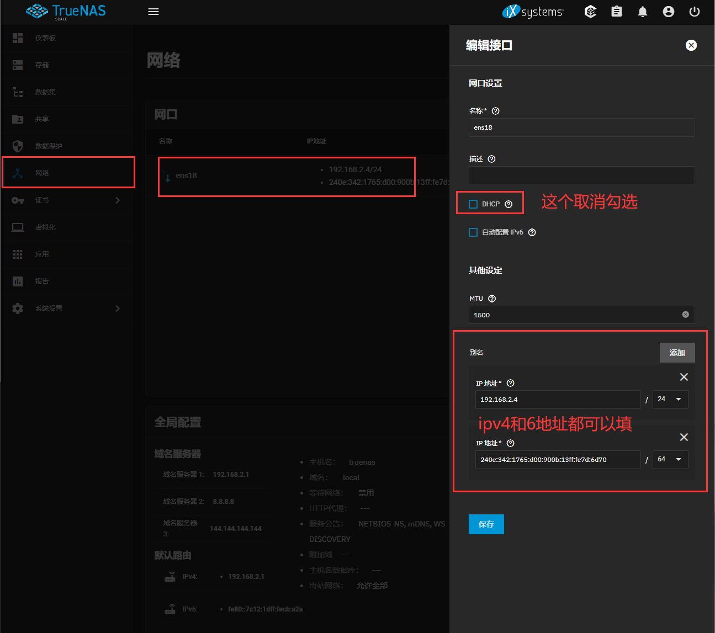Enable the 自动配置 IPv6 checkbox

pos(473,232)
